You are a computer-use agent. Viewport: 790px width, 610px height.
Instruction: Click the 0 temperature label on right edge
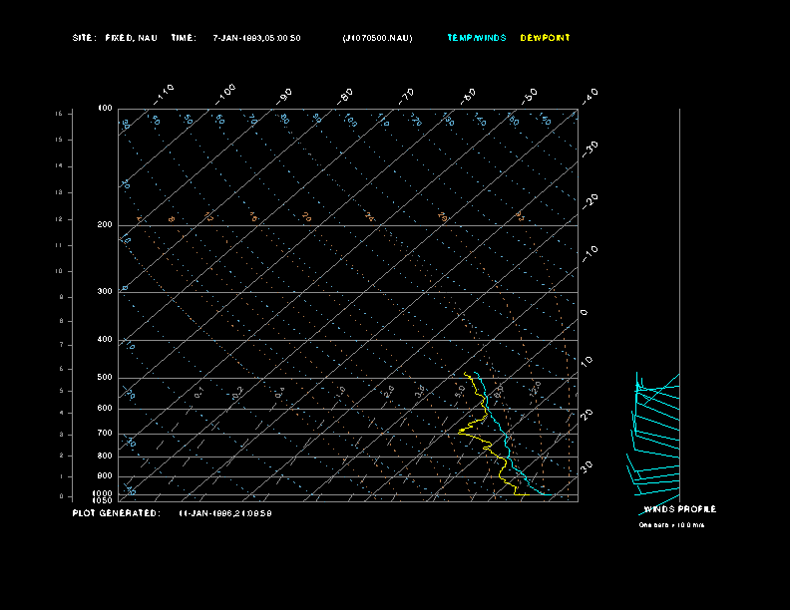(585, 312)
